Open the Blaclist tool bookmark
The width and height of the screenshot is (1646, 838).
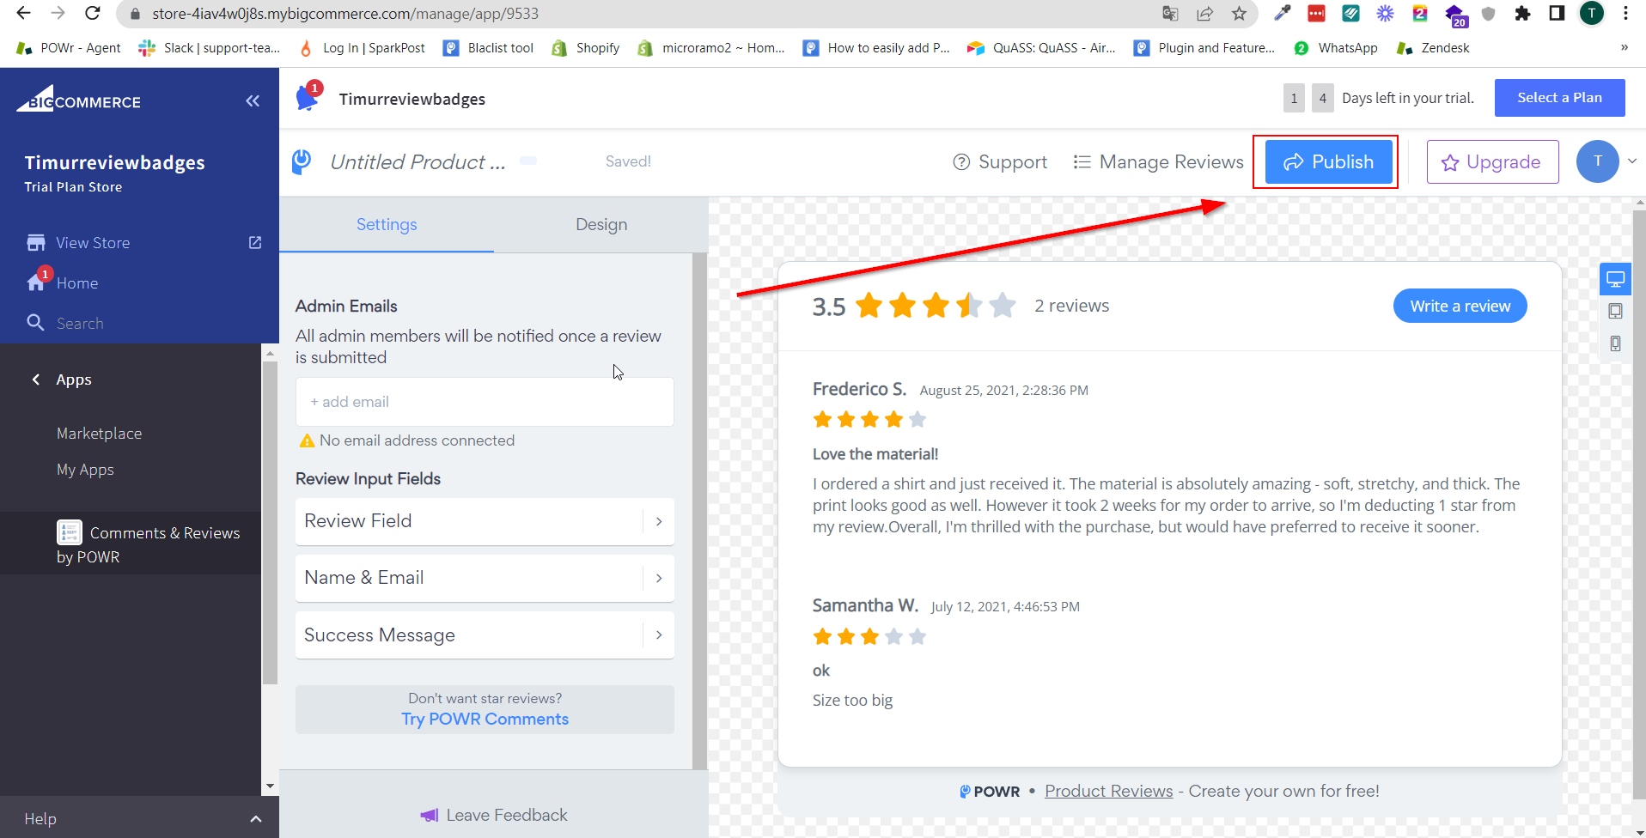(488, 48)
